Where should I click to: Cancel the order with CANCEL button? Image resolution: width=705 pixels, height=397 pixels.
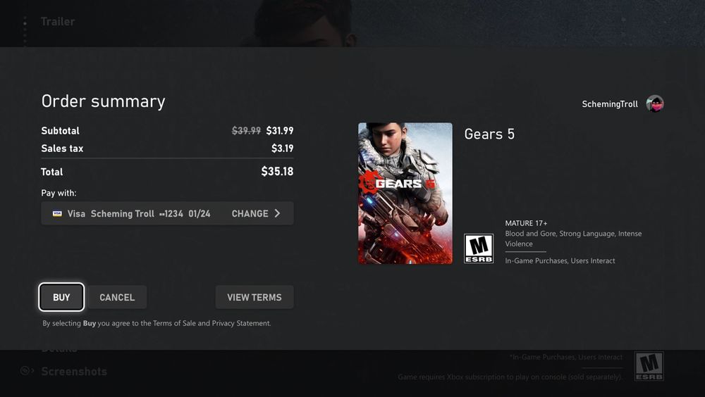click(117, 297)
